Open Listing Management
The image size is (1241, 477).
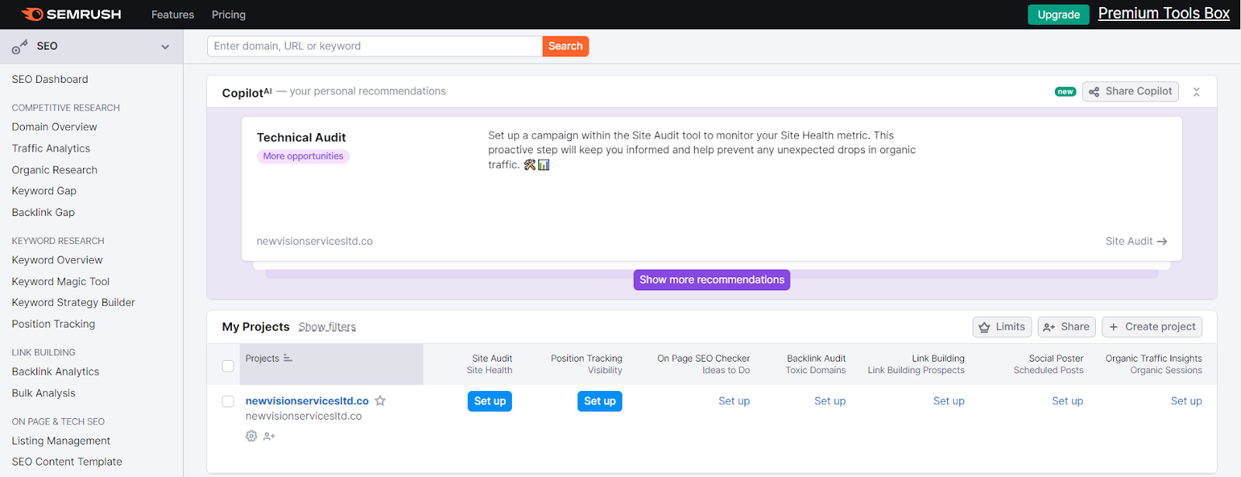(60, 441)
